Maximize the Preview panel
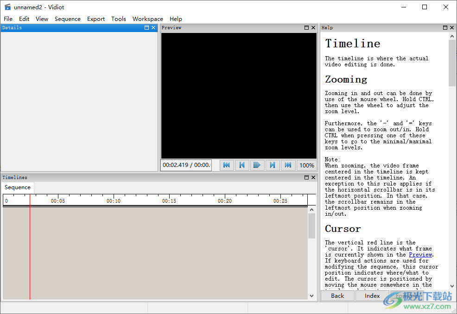 pos(306,27)
